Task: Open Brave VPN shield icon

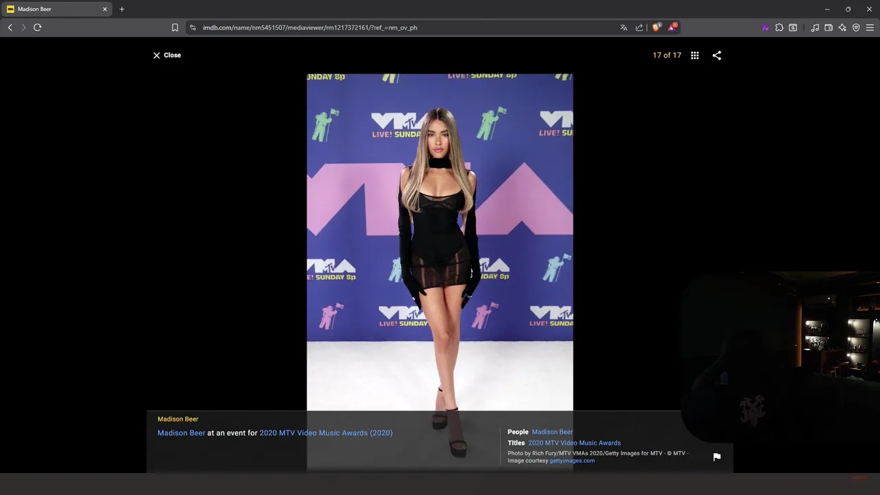Action: (x=856, y=27)
